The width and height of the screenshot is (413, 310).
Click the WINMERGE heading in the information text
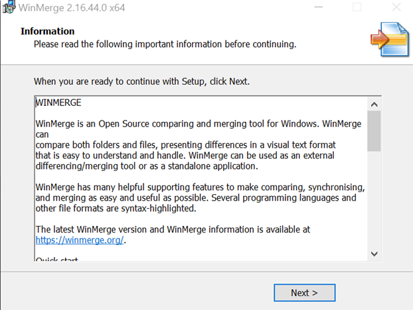tap(58, 103)
